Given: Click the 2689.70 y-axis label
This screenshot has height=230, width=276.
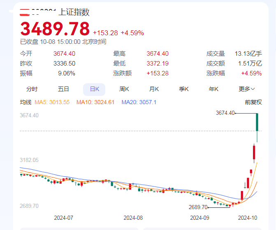Looking at the screenshot, I should (x=29, y=206).
